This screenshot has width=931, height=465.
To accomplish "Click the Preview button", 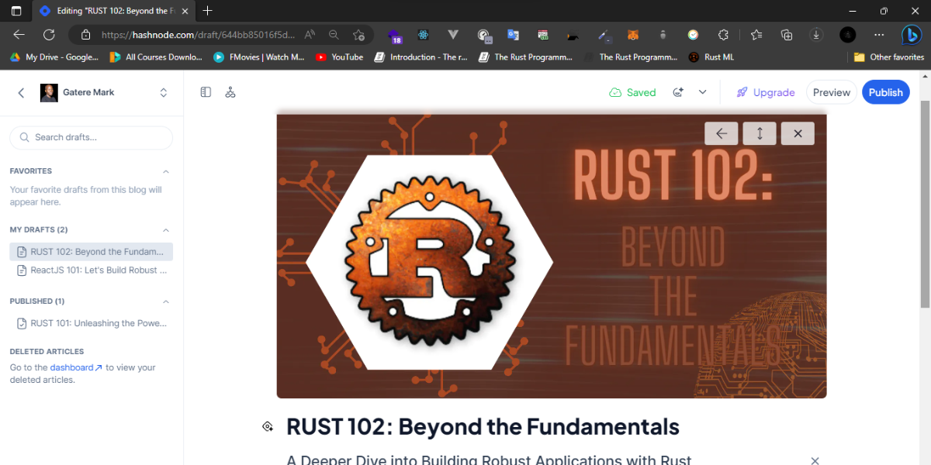I will 832,92.
